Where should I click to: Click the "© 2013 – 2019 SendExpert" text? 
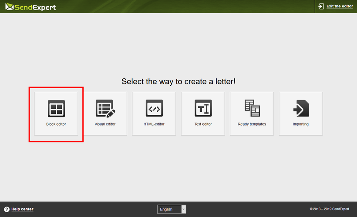coord(329,209)
